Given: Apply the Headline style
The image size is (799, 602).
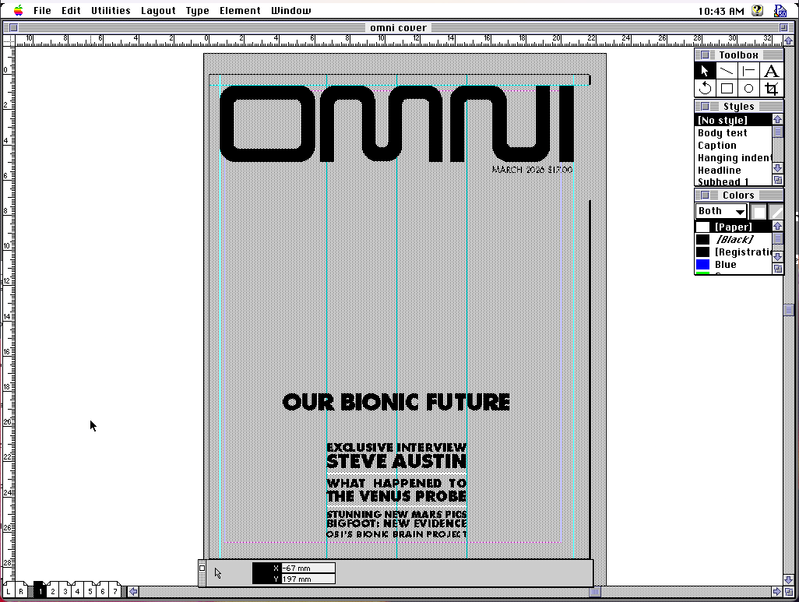Looking at the screenshot, I should [719, 170].
